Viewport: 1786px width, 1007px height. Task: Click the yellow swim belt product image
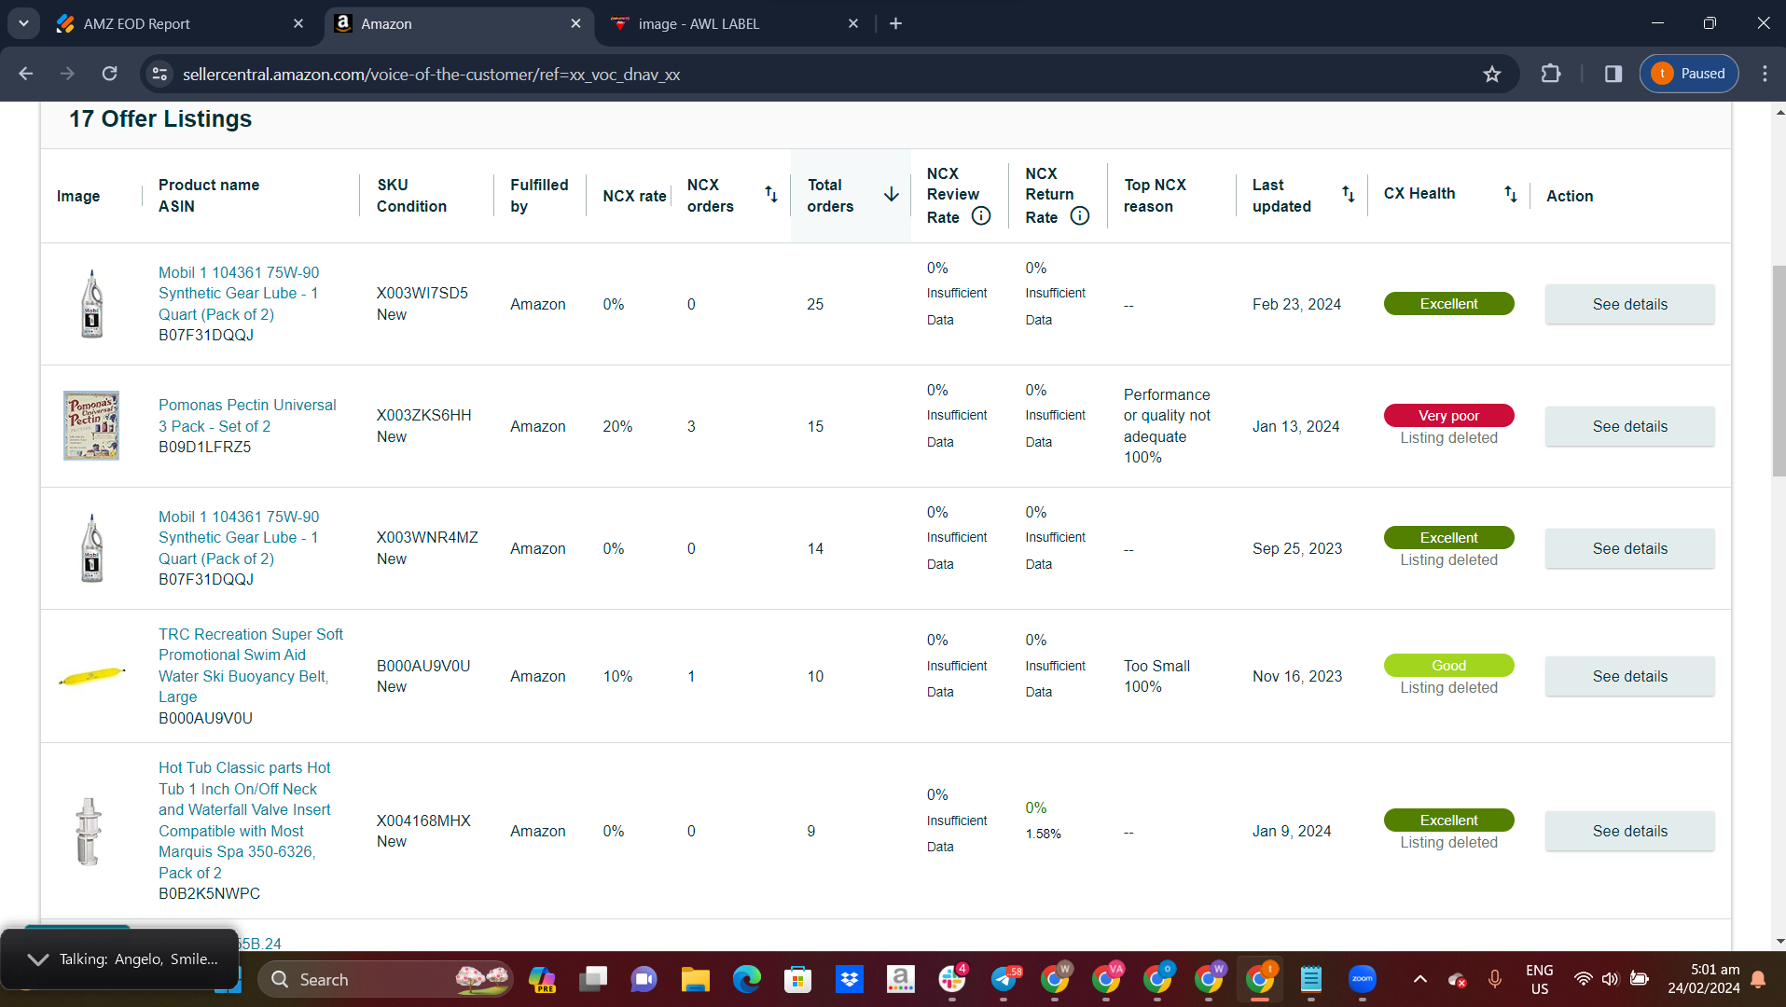pyautogui.click(x=91, y=676)
